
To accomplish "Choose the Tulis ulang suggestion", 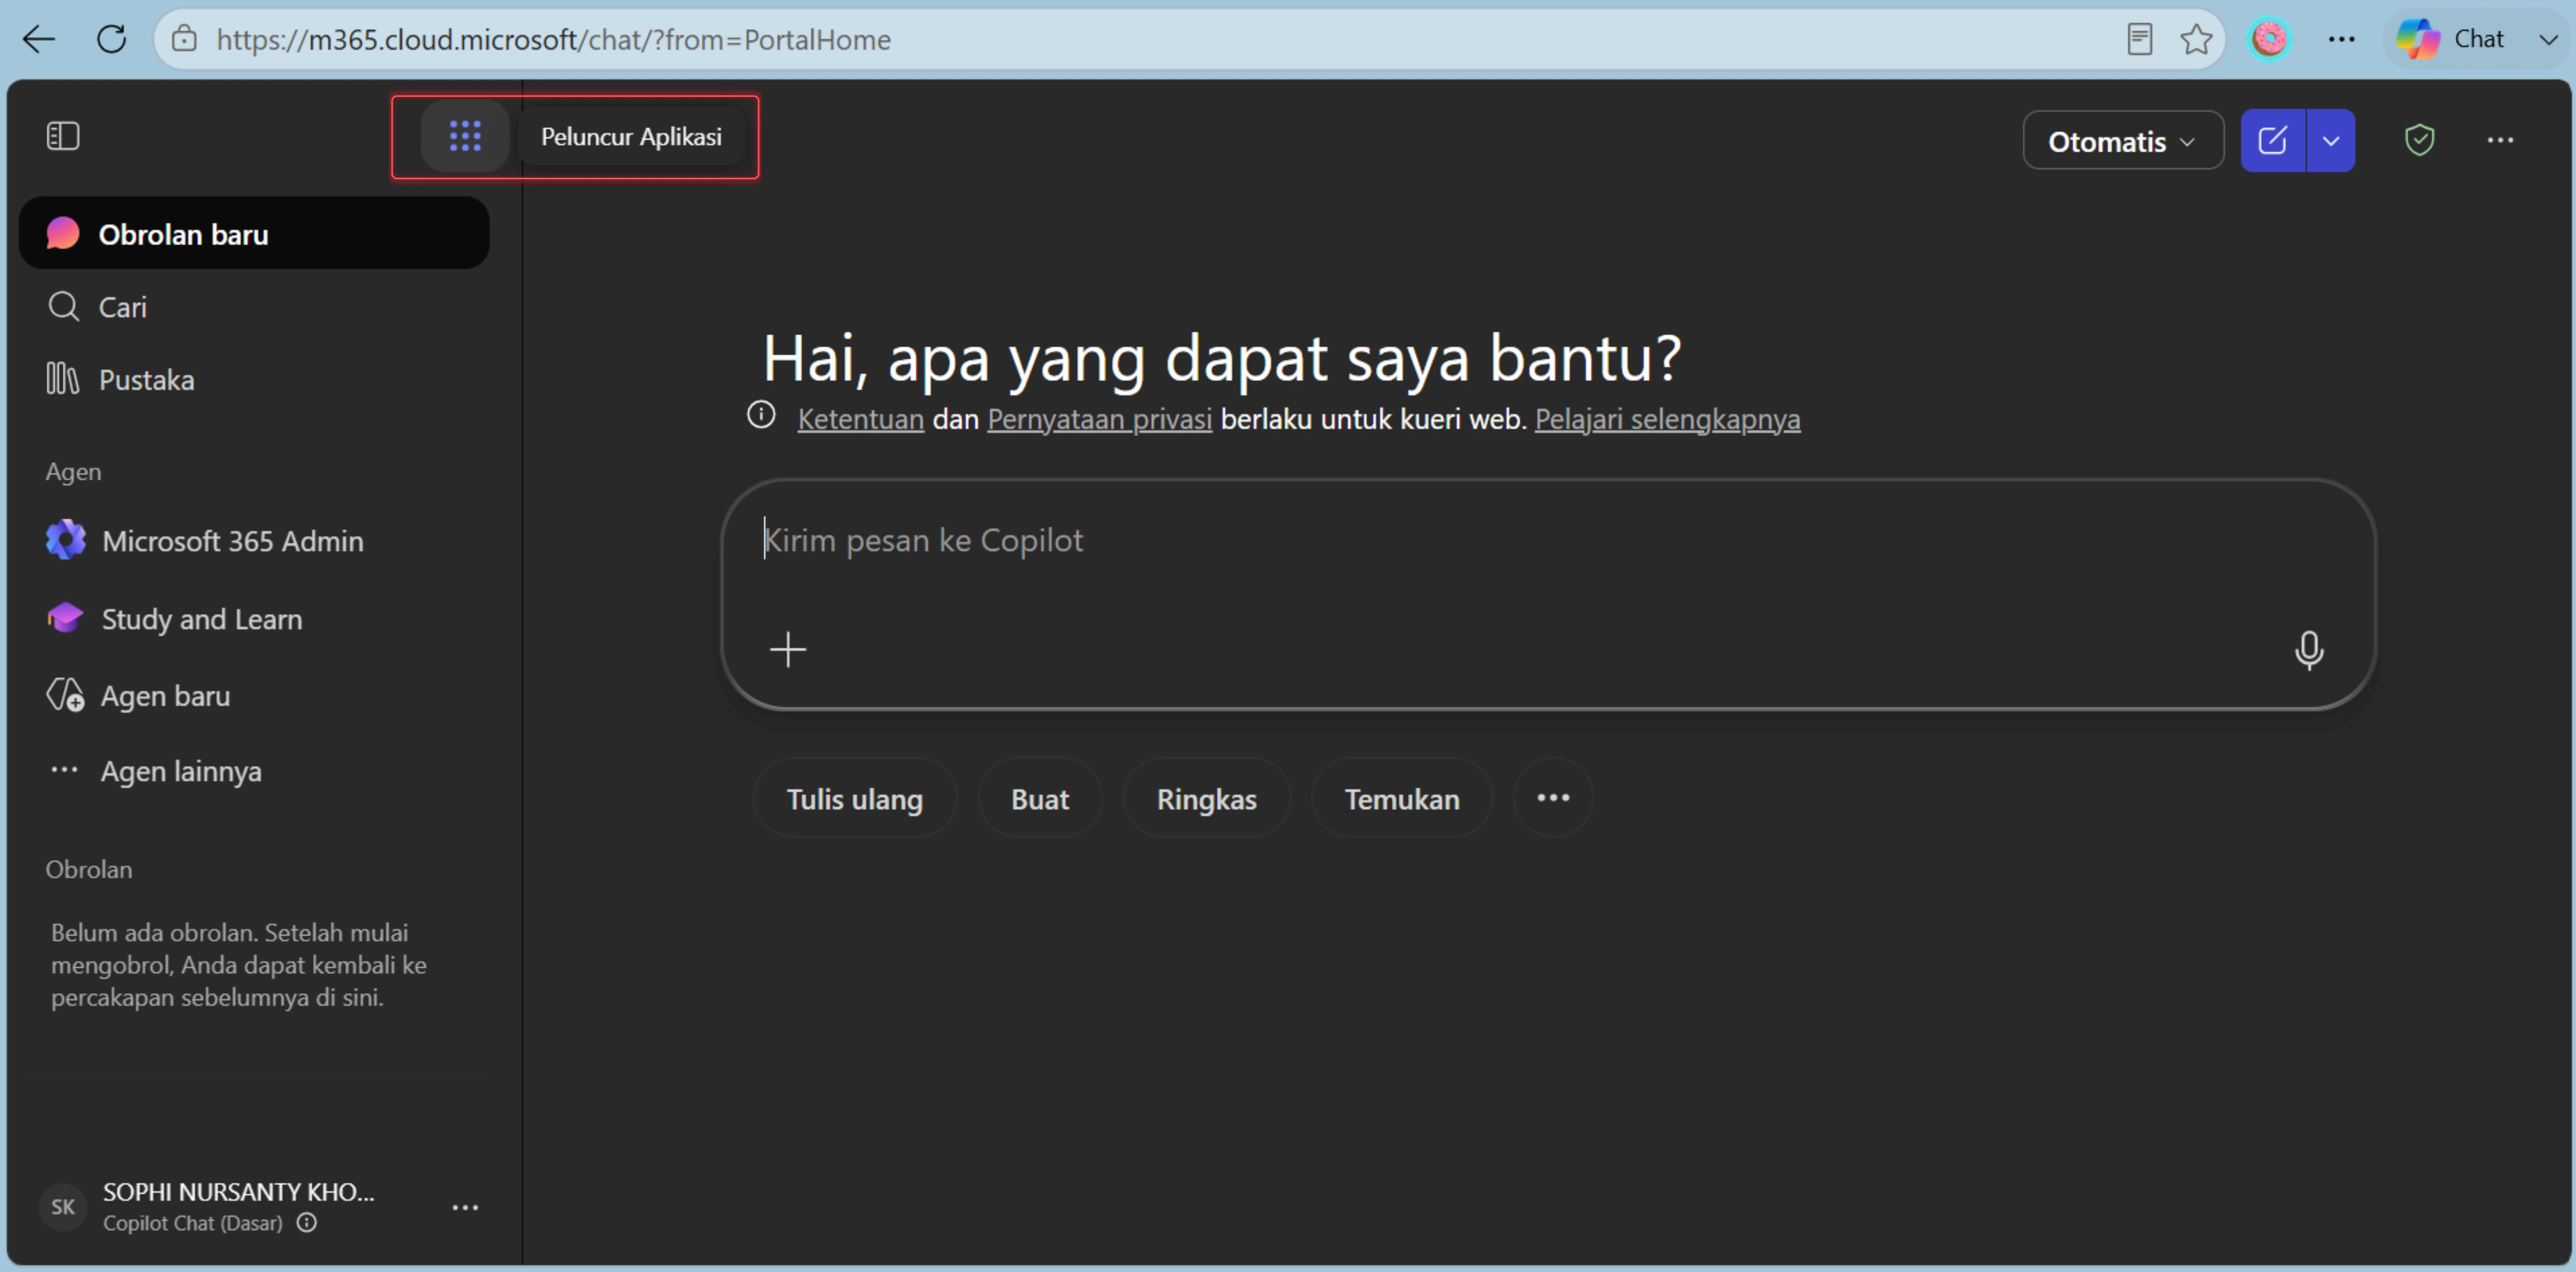I will tap(855, 798).
